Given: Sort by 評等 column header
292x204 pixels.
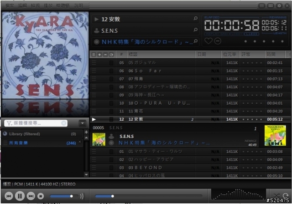Looking at the screenshot, I should (x=252, y=55).
